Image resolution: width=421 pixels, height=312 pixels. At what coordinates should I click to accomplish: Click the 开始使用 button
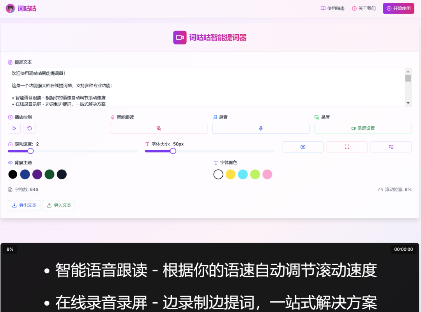tap(398, 8)
